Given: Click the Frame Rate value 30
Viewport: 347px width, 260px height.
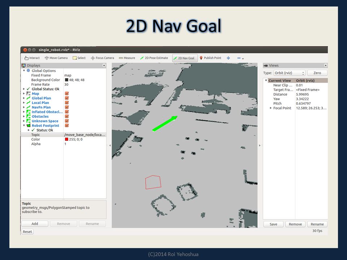Looking at the screenshot, I should (x=66, y=84).
